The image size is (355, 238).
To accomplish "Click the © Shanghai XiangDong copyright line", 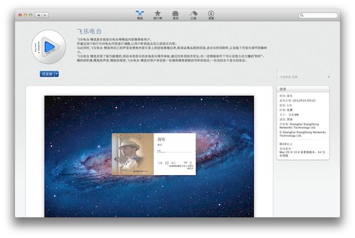I will (x=302, y=134).
